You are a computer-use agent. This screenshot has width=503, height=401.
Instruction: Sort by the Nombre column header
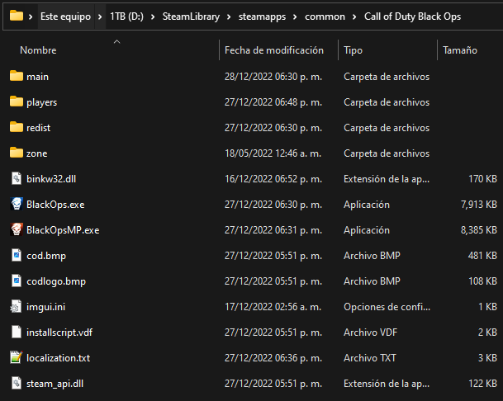click(38, 50)
